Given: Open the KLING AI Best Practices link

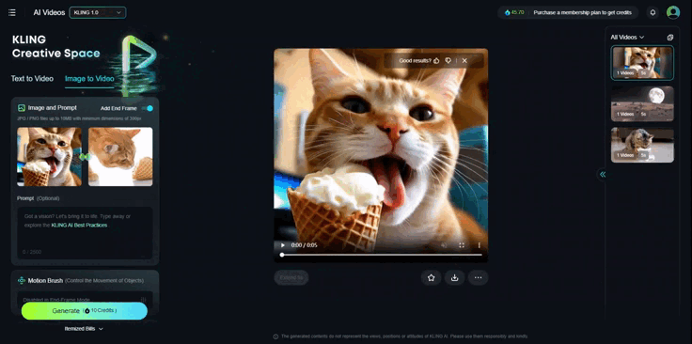Looking at the screenshot, I should click(x=79, y=225).
